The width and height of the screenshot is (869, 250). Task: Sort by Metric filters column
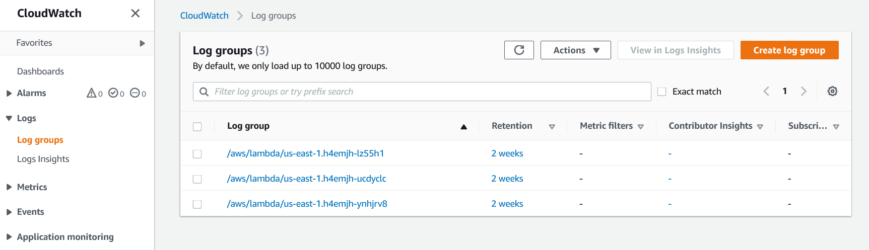click(x=640, y=127)
